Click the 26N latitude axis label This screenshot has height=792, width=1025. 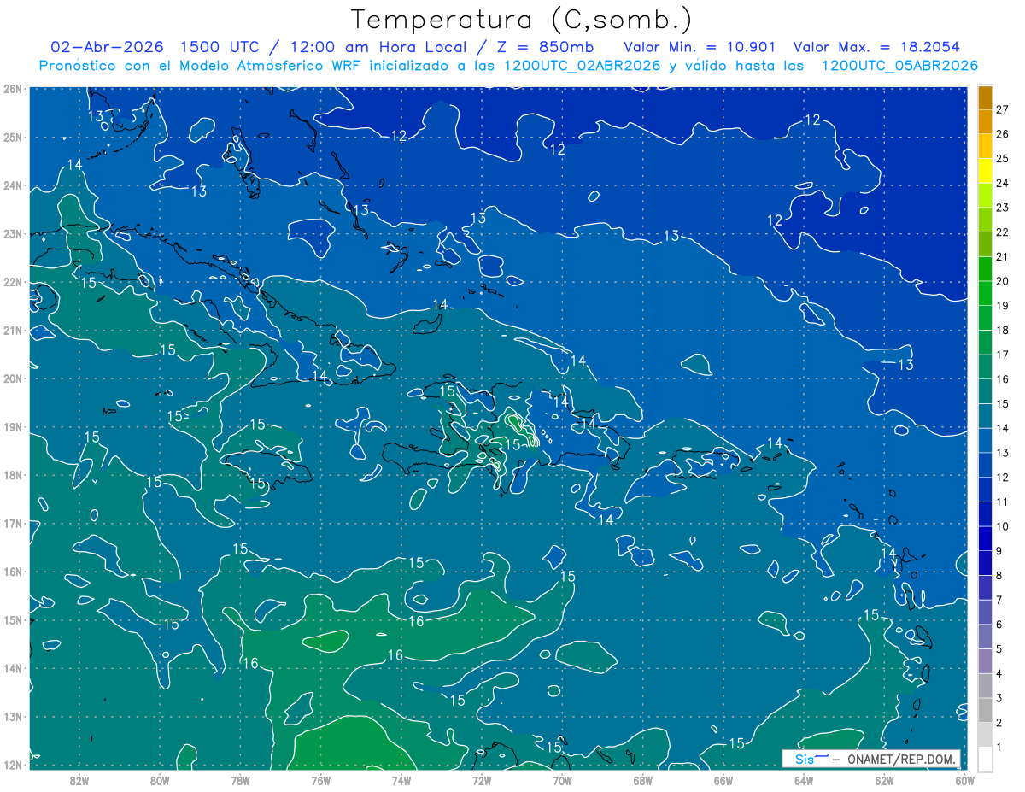13,89
